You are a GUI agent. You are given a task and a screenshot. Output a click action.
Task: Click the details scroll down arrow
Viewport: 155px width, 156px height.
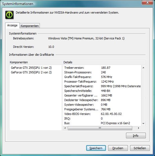click(x=143, y=124)
